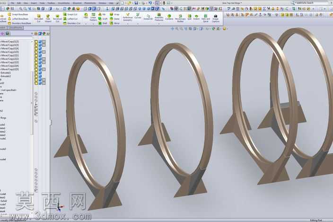
Task: Select the Helix and Spiral tool
Action: tap(206, 18)
